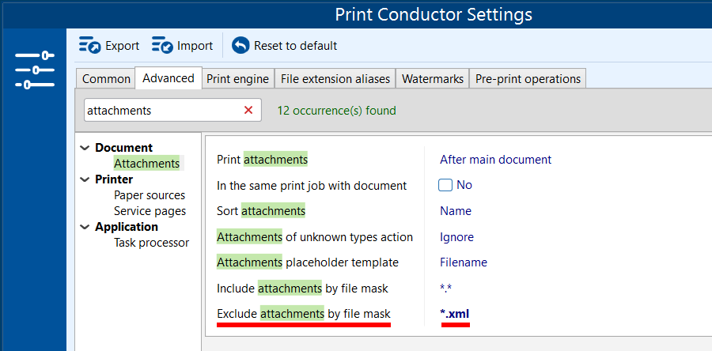Image resolution: width=712 pixels, height=351 pixels.
Task: Collapse the Document tree node
Action: click(x=86, y=148)
